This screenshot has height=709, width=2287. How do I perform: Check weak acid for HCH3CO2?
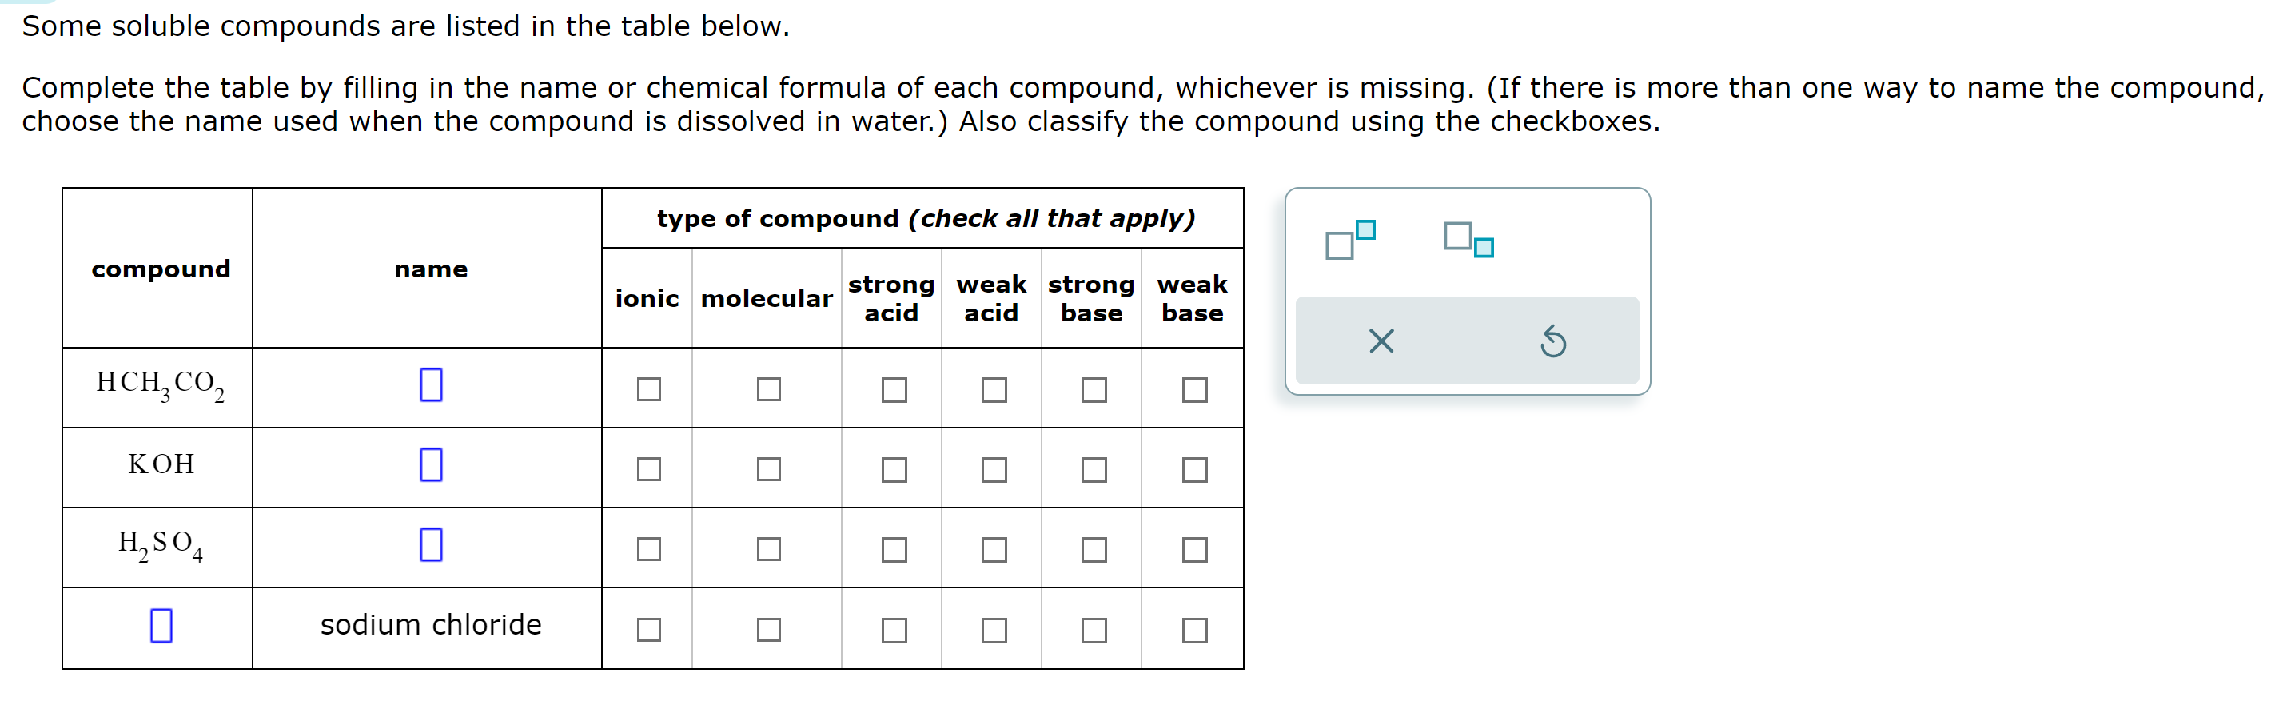995,388
